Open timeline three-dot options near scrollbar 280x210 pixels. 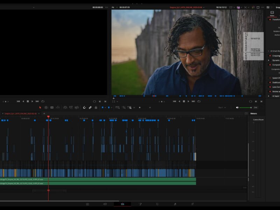245,188
